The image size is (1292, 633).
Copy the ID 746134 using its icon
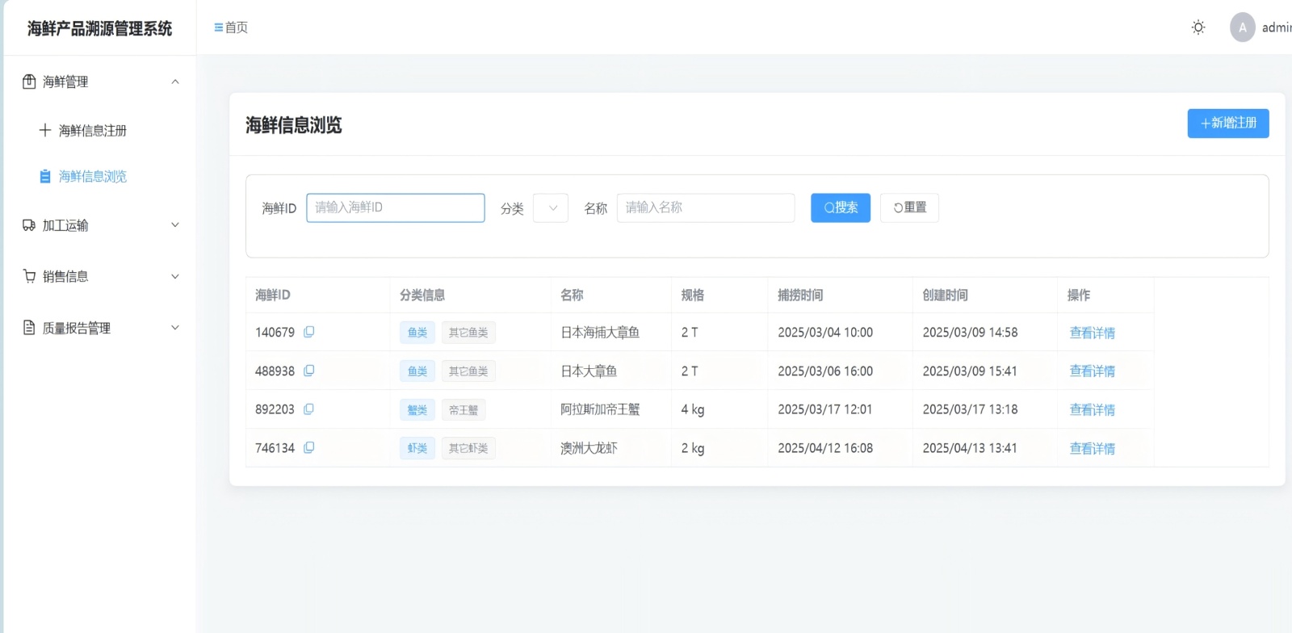(x=308, y=448)
